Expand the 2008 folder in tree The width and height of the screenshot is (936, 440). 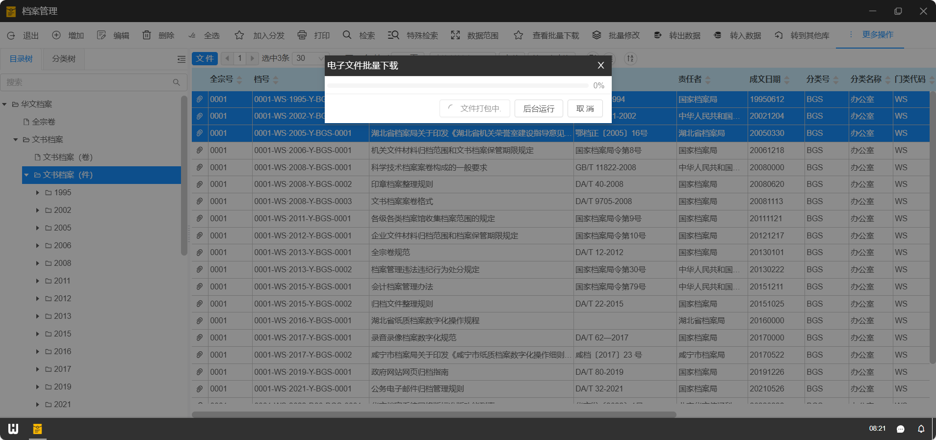pyautogui.click(x=37, y=263)
